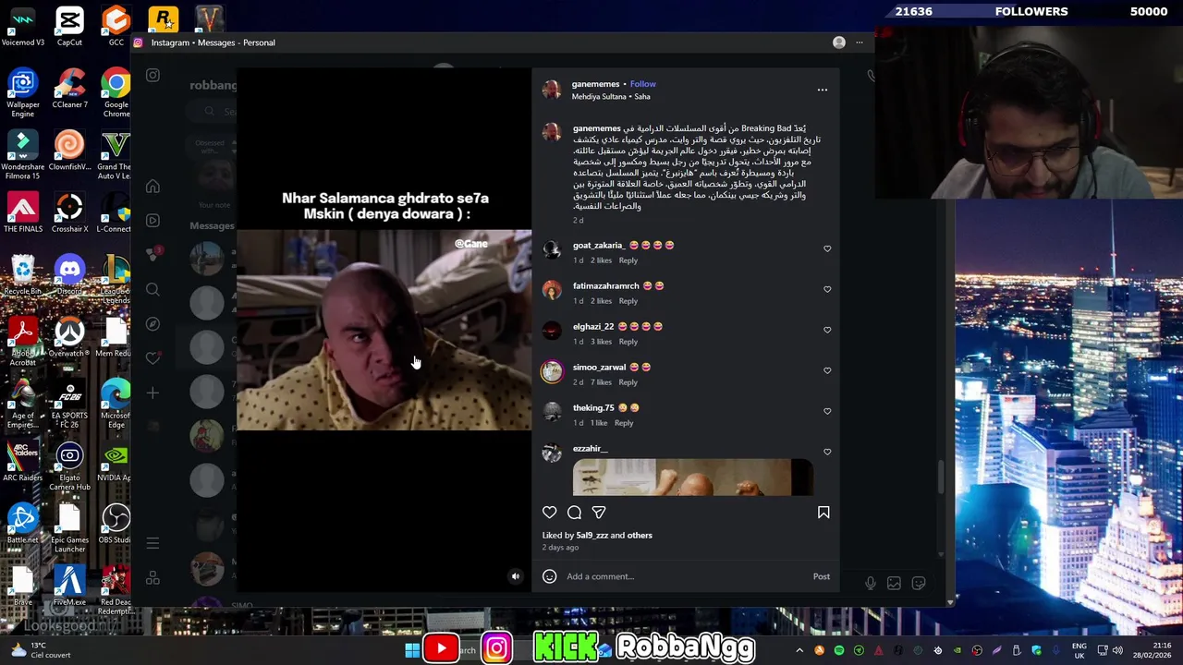Open the comment bubble icon under the post

(x=574, y=513)
